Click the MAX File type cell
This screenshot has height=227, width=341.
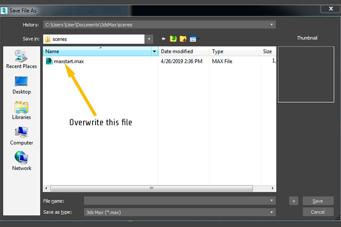[x=222, y=61]
